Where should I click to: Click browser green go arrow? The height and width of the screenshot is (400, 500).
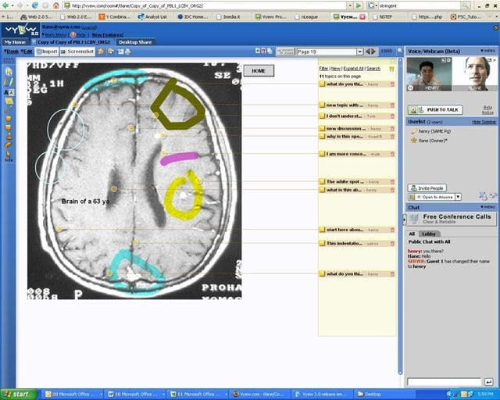359,5
